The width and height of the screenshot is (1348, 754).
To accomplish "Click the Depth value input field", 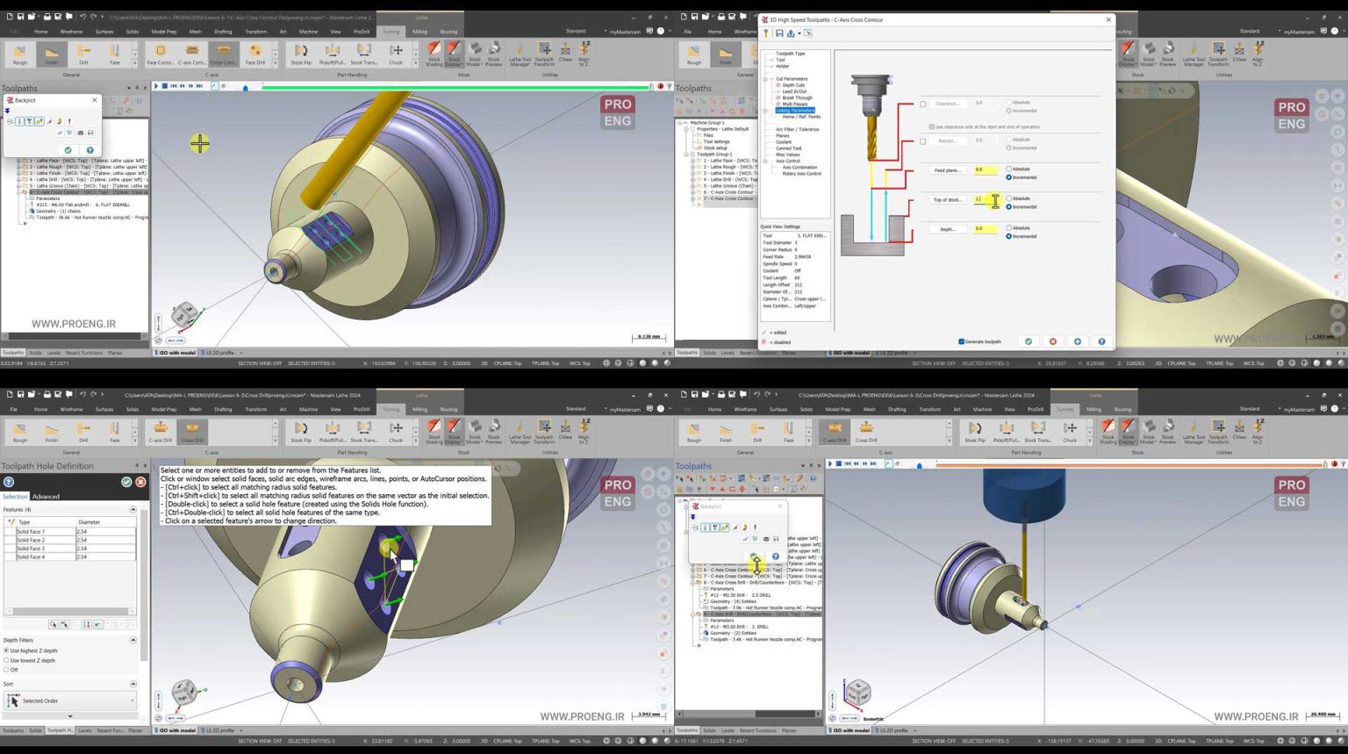I will pos(985,229).
